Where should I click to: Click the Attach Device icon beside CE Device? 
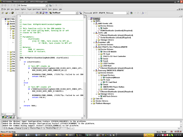[50, 5]
